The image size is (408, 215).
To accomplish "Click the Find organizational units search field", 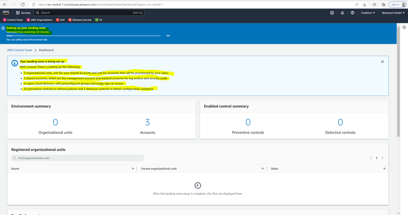I will click(77, 158).
